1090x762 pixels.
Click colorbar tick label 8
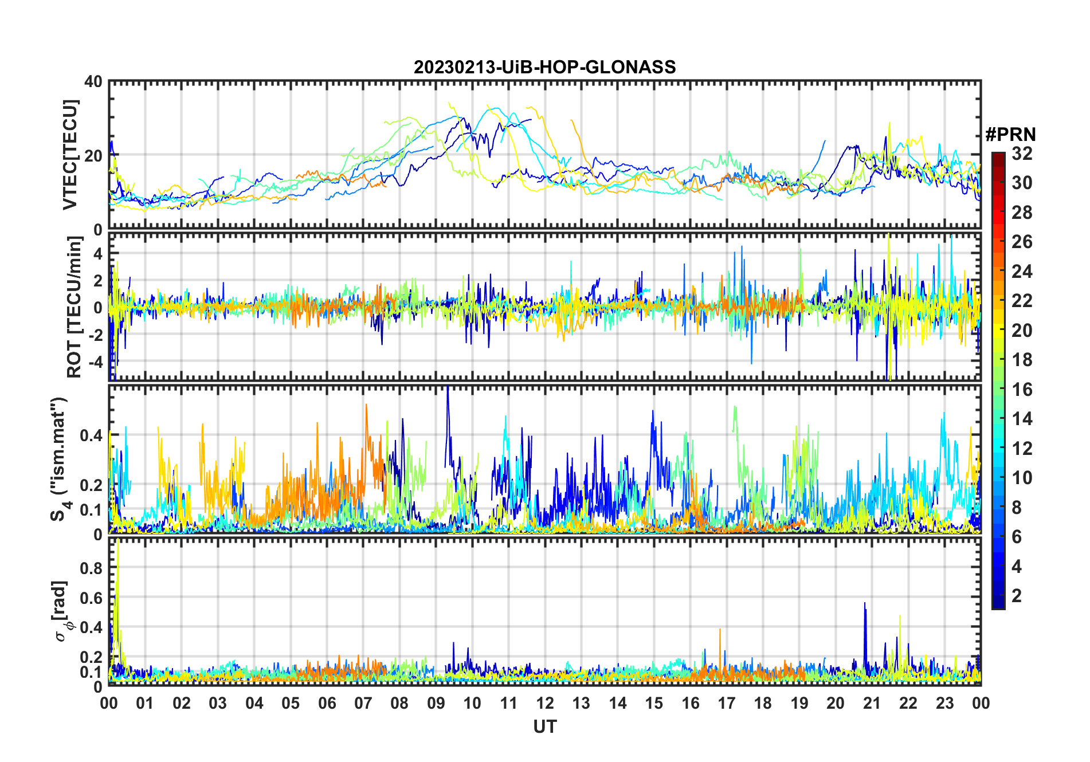[1017, 508]
